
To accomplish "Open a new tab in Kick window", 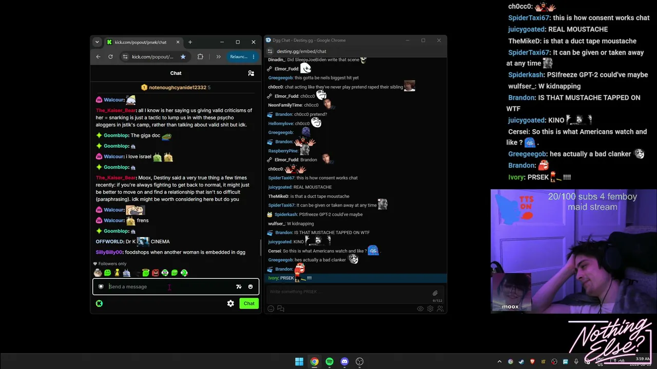I will (190, 42).
